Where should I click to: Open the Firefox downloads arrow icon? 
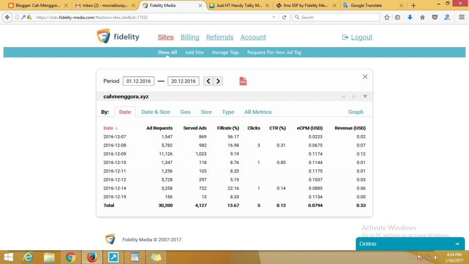[x=410, y=17]
